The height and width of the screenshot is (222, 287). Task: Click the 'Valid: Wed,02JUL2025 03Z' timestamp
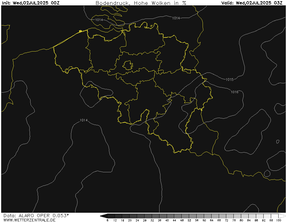252,3
